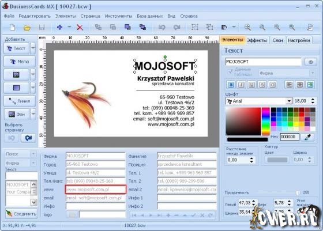Toggle the Данные таблицы checkbox
Viewport: 323px width, 231px height.
230,72
